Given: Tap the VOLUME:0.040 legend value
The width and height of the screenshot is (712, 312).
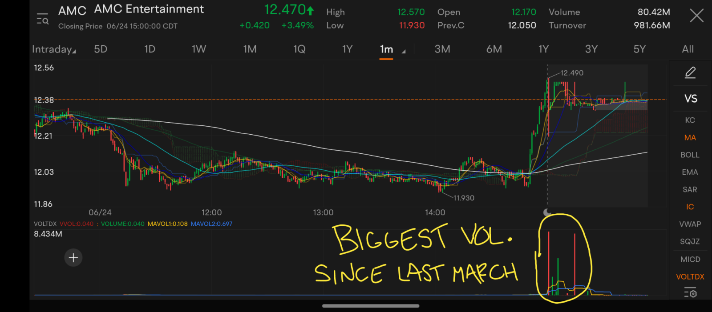Looking at the screenshot, I should (x=123, y=224).
